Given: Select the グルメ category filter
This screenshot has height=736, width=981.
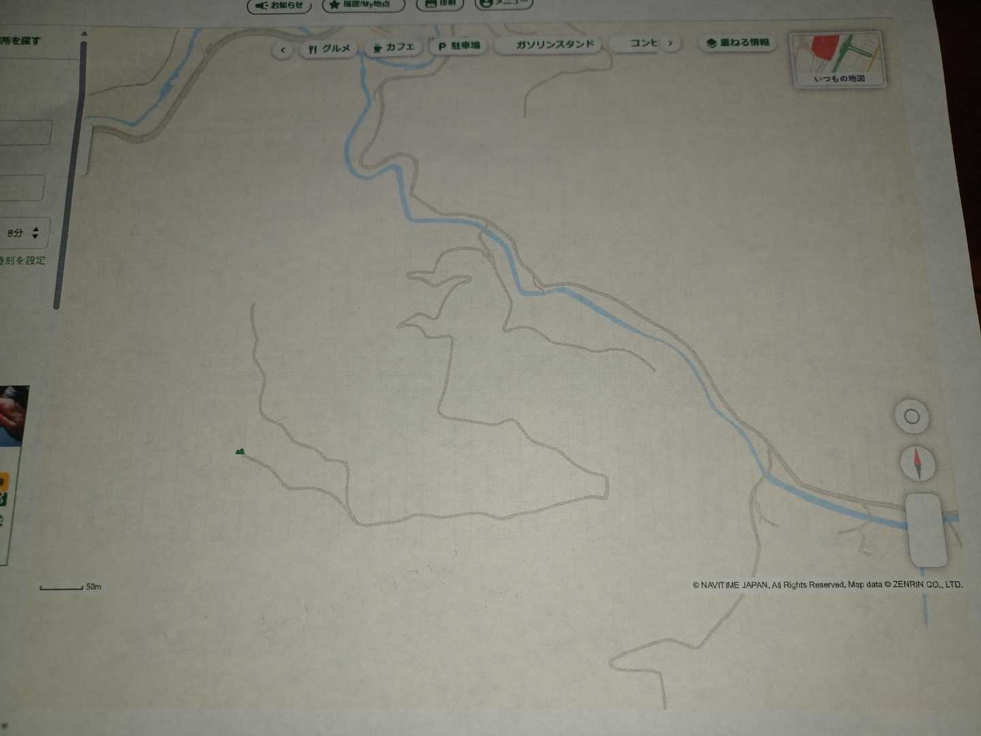Looking at the screenshot, I should coord(328,48).
